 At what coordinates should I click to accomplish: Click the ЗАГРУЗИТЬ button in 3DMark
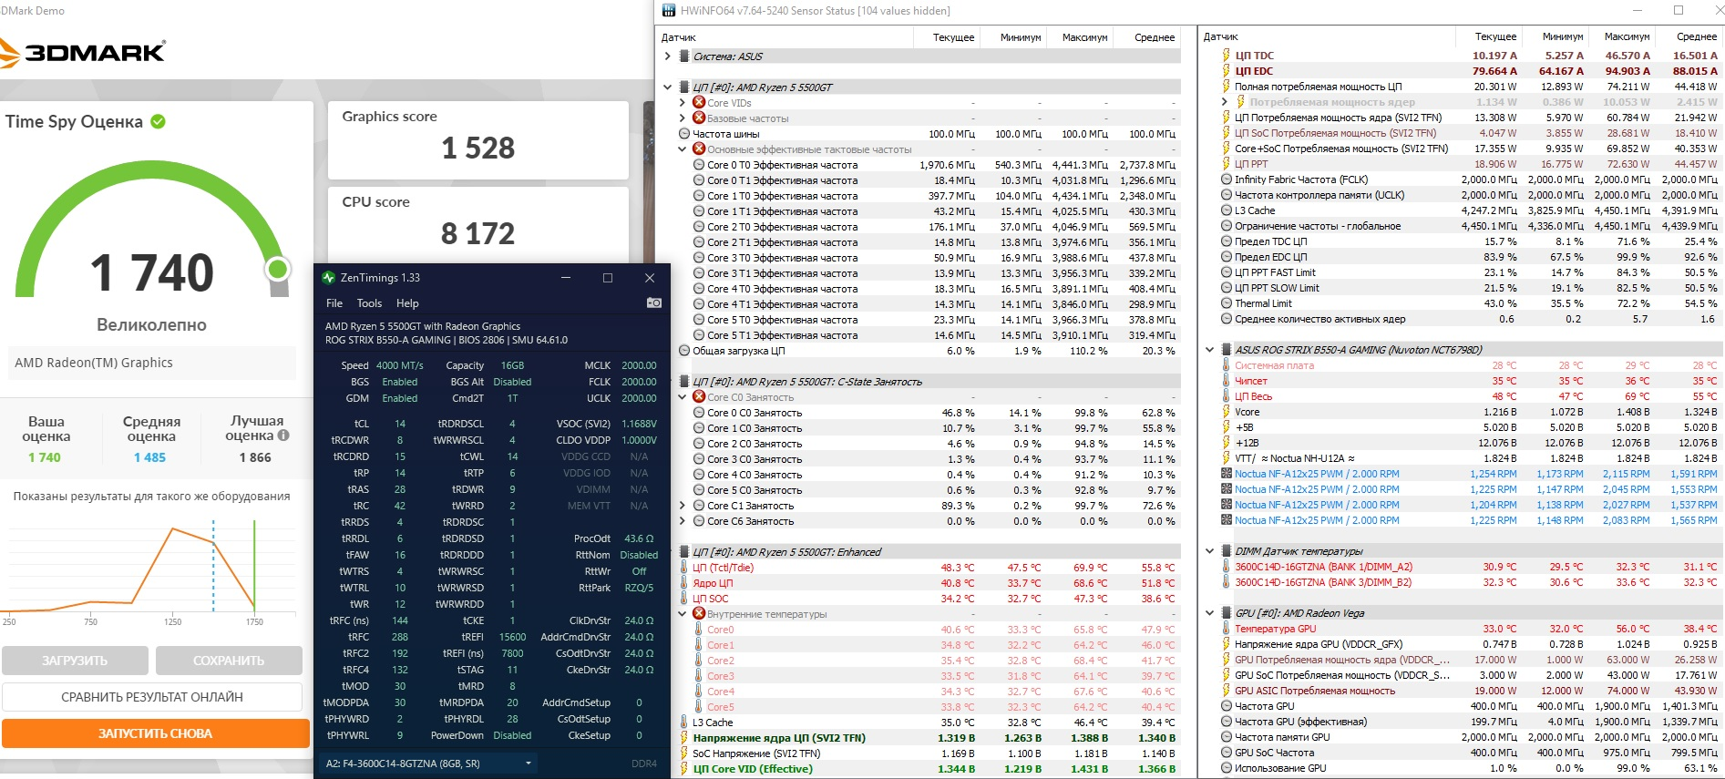[75, 661]
